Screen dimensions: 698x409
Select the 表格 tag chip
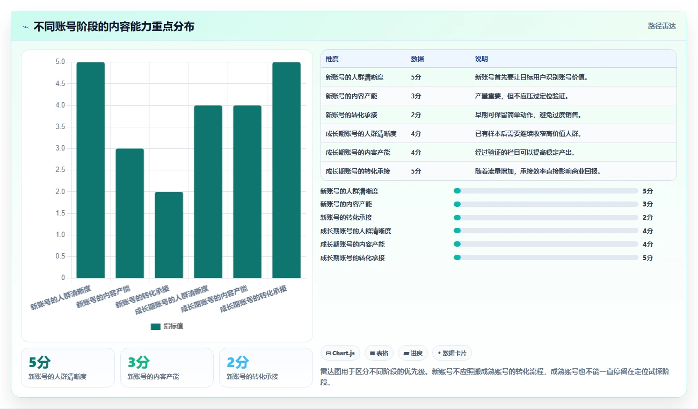(379, 353)
